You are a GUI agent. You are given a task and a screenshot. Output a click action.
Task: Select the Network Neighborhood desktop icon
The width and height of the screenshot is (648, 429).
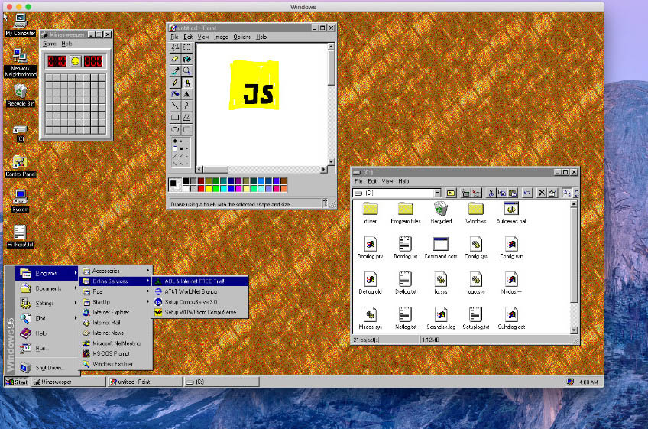20,63
